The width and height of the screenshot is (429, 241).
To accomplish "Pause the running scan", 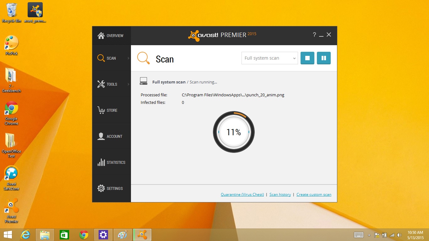I will pyautogui.click(x=324, y=58).
